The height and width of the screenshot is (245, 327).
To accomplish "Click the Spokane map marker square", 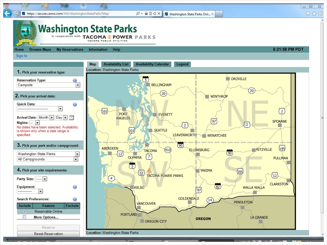I will click(x=280, y=125).
